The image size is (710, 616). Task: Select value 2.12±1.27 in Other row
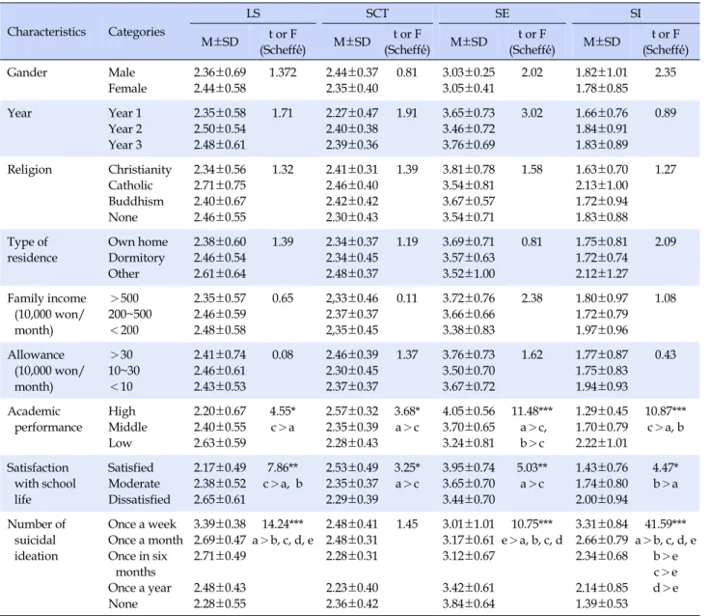(x=602, y=274)
